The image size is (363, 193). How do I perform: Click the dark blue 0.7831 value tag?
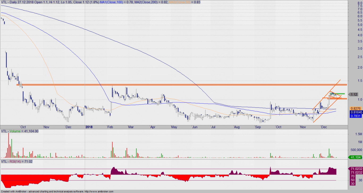(354, 116)
